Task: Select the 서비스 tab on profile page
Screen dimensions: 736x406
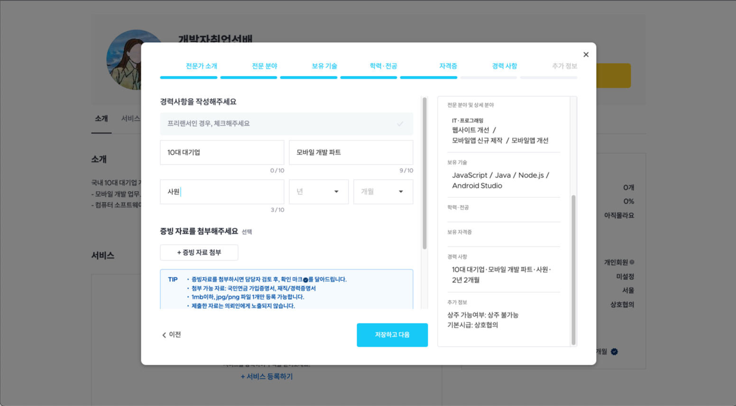Action: click(130, 119)
